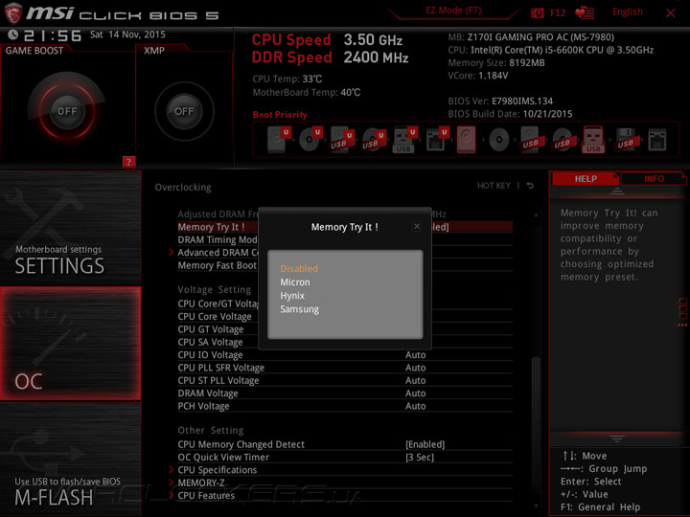
Task: Switch to the INFO tab
Action: (x=654, y=179)
